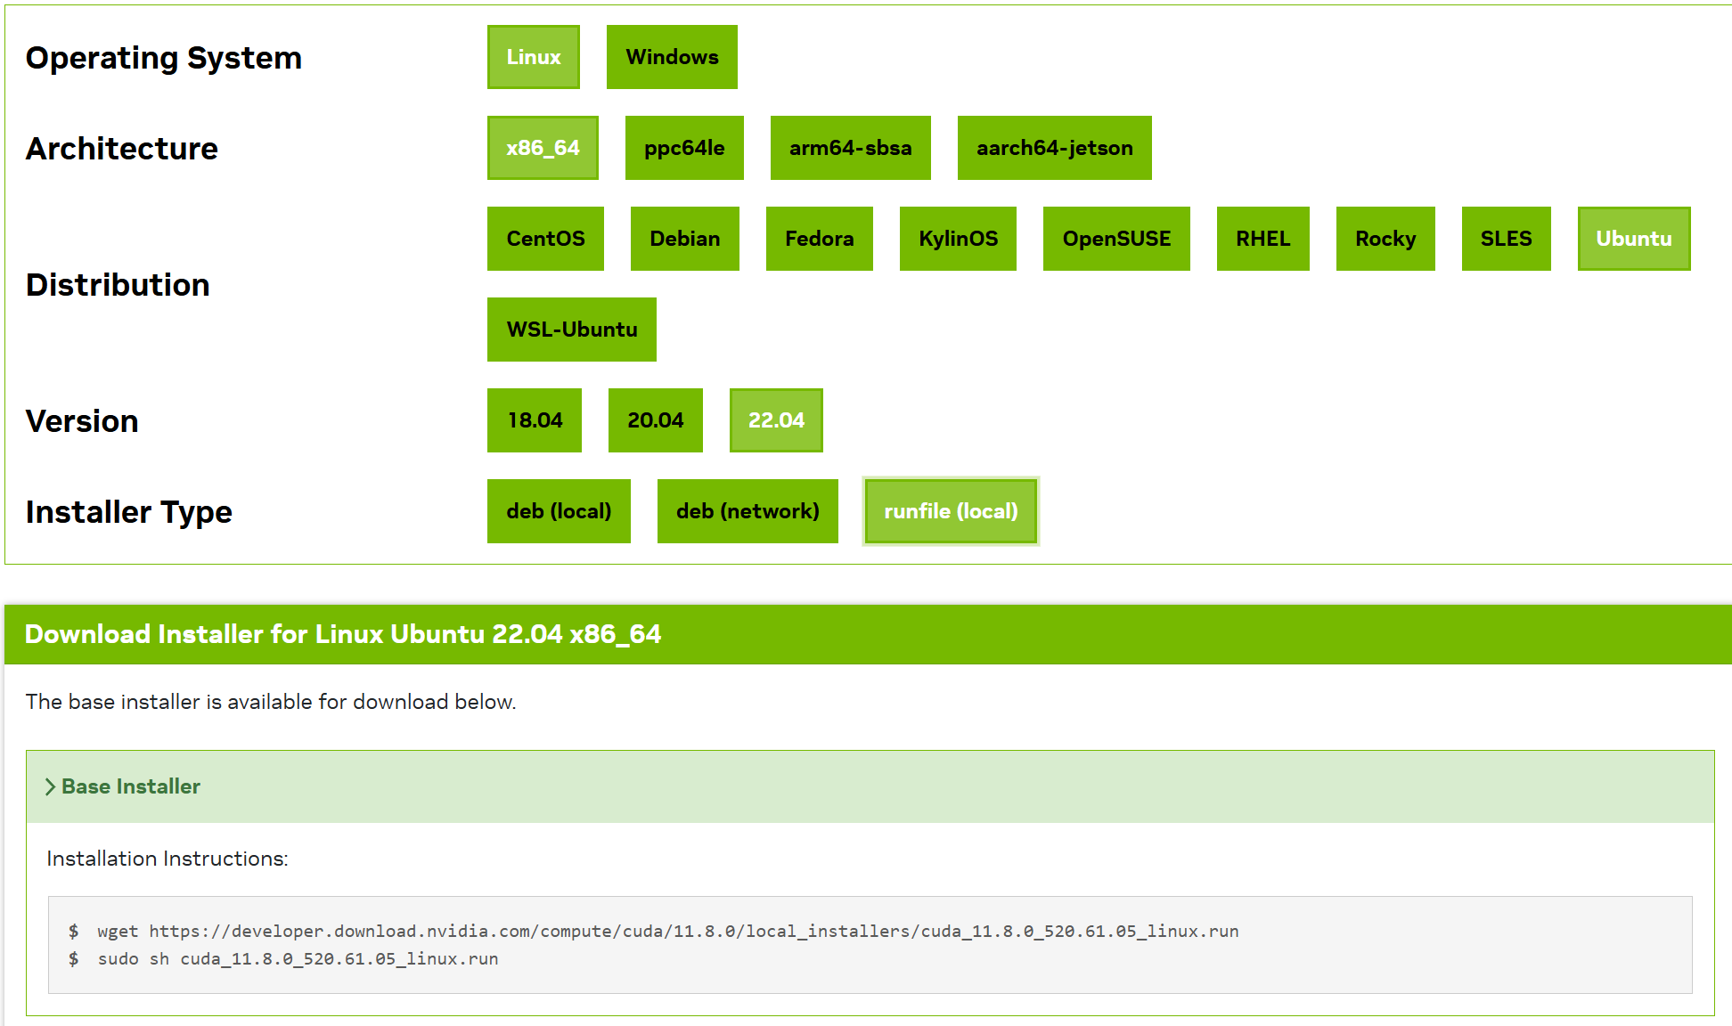Choose the arm64-sbsa architecture

[x=851, y=148]
